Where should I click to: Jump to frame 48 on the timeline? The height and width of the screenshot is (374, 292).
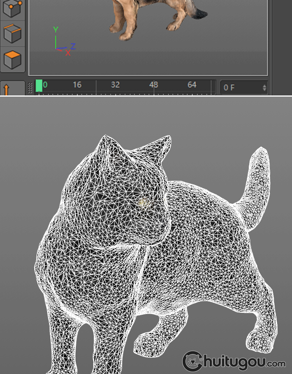[x=154, y=85]
